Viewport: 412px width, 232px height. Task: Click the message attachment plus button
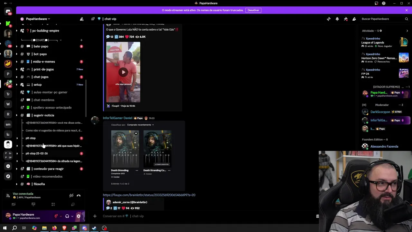(x=95, y=216)
